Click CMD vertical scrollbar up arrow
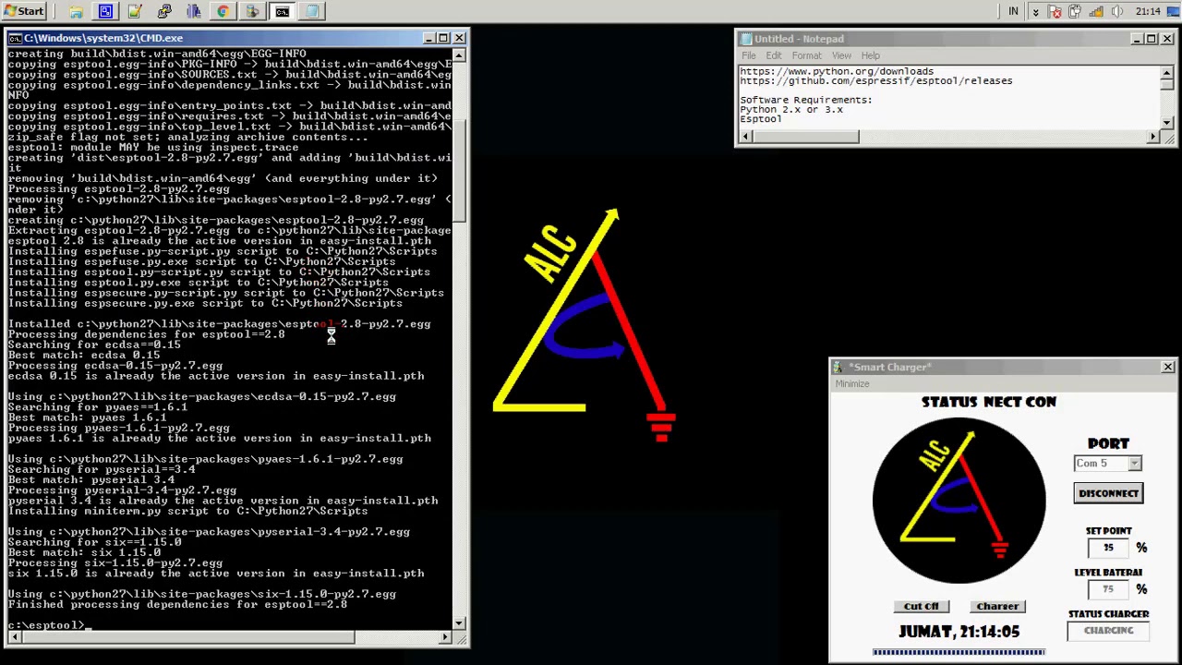 [x=459, y=54]
